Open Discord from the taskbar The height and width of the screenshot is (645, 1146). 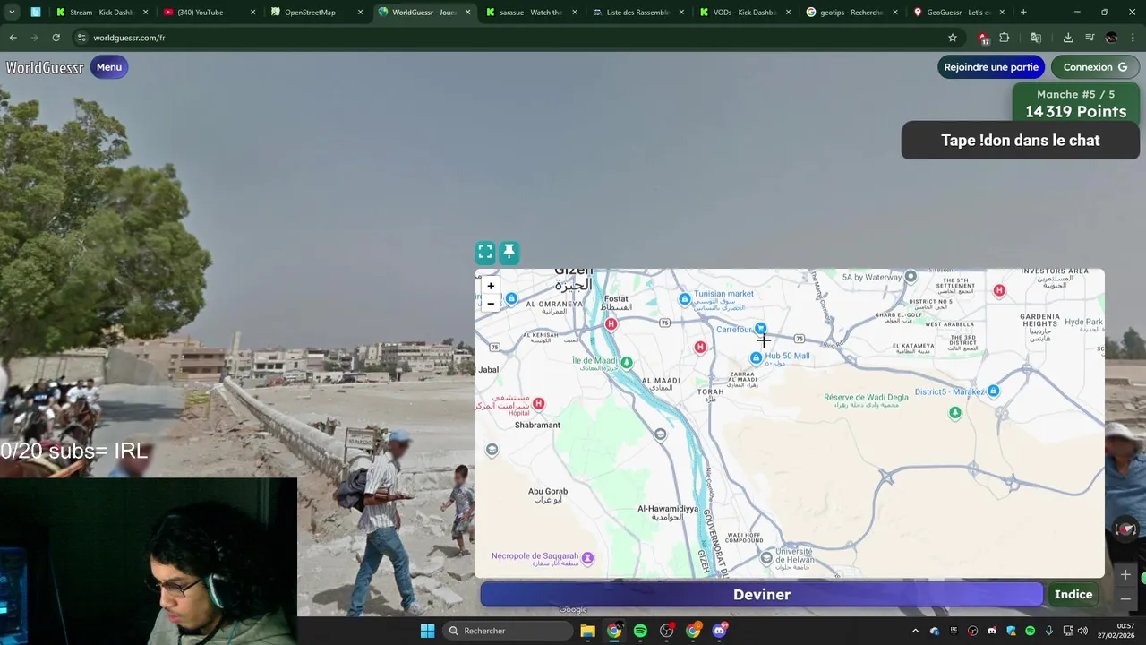719,631
